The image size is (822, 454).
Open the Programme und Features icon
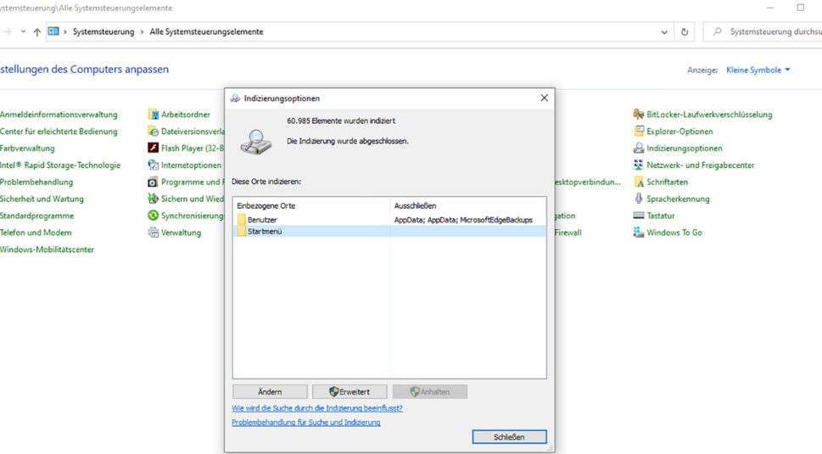pos(153,182)
